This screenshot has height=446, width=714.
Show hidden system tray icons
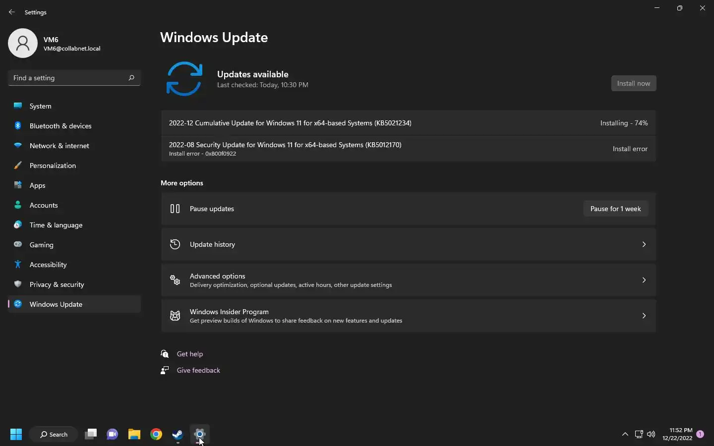pos(625,435)
